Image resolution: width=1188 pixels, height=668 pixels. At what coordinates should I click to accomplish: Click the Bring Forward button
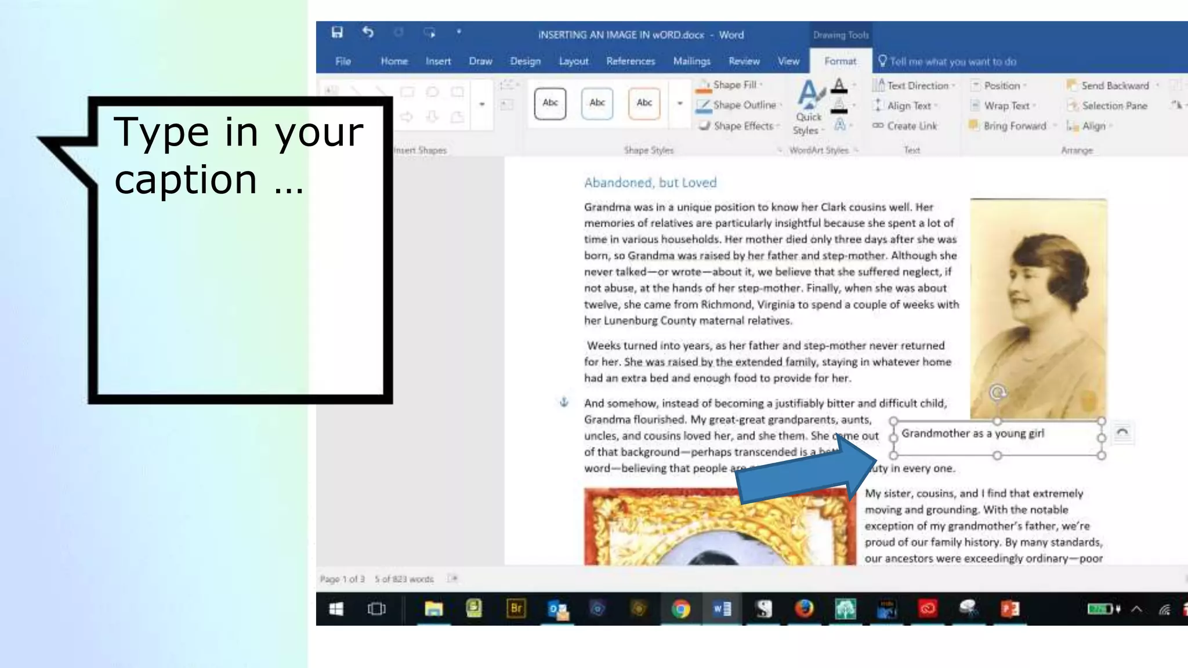pos(1014,126)
